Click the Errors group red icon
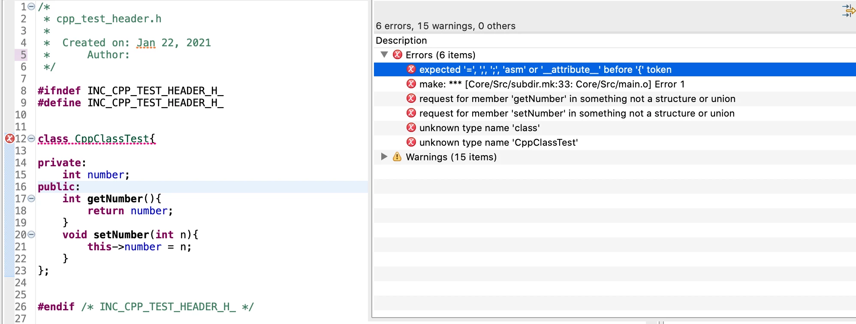This screenshot has width=856, height=324. coord(398,54)
